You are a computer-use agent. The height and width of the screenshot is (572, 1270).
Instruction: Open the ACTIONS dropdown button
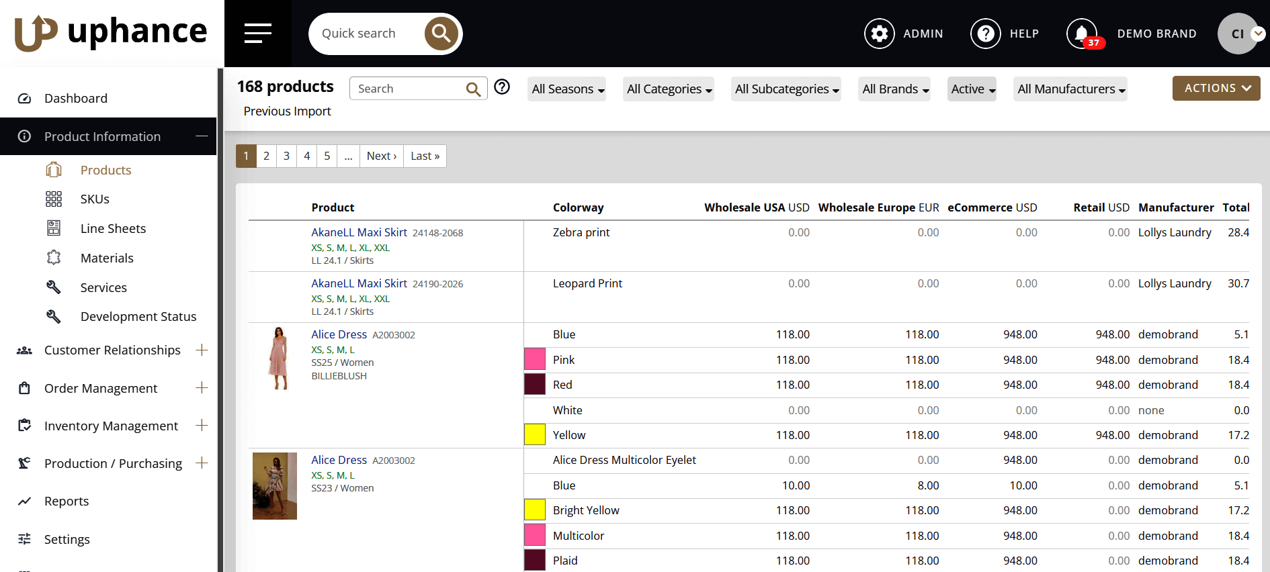1216,88
